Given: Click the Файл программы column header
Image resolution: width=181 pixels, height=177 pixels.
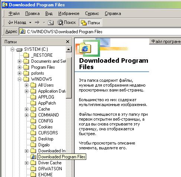Looking at the screenshot, I should (x=165, y=41).
